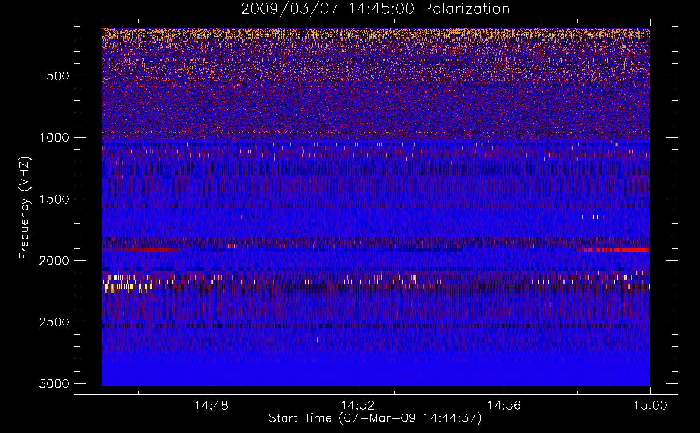Image resolution: width=700 pixels, height=433 pixels.
Task: Click the plot title '2009/03/07 14:45:00 Polarization'
Action: pos(375,9)
